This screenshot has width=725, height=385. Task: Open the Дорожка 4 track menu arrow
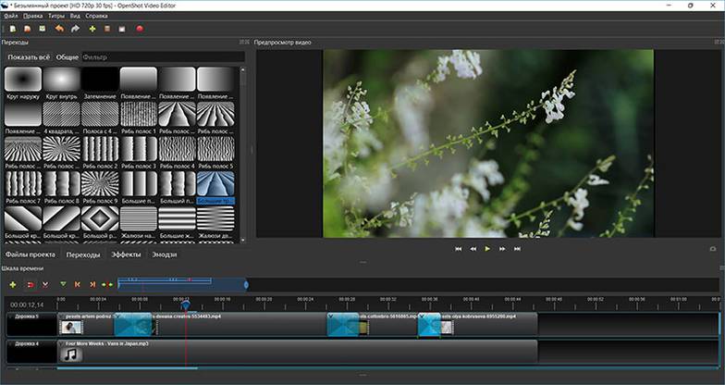click(11, 344)
